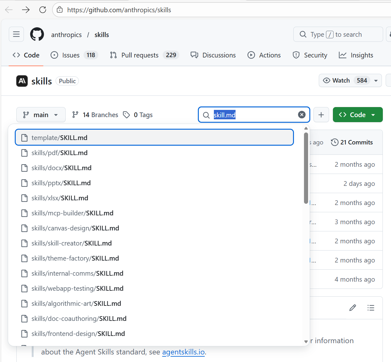The height and width of the screenshot is (362, 391).
Task: Click the 229 pull requests counter
Action: point(171,55)
